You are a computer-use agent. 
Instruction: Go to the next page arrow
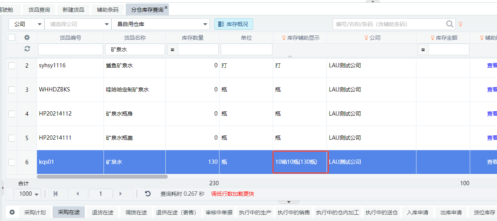[x=120, y=194]
